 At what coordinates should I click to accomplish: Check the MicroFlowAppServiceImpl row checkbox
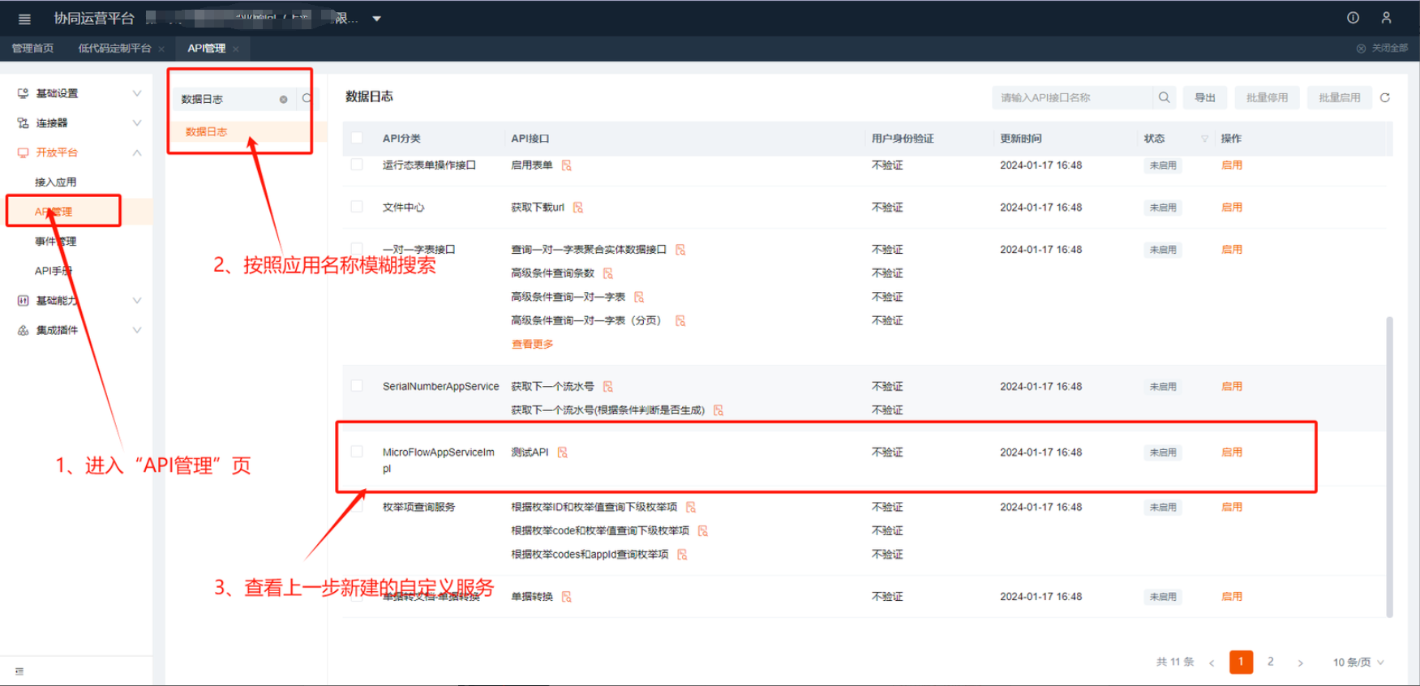coord(357,452)
